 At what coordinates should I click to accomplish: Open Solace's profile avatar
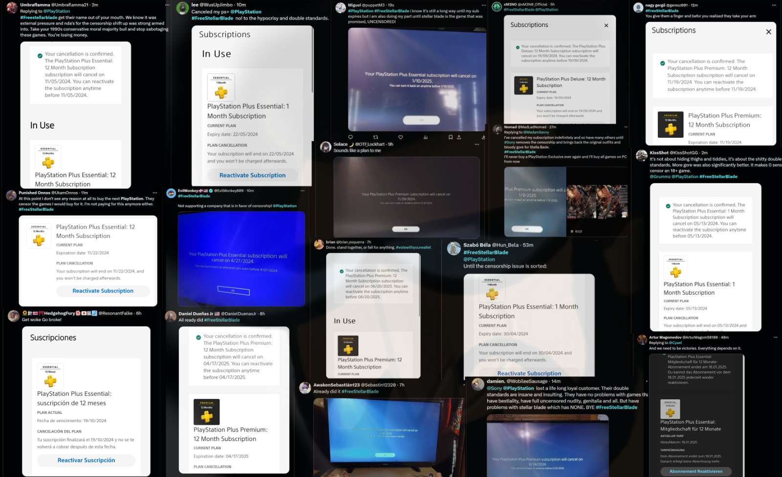tap(326, 147)
